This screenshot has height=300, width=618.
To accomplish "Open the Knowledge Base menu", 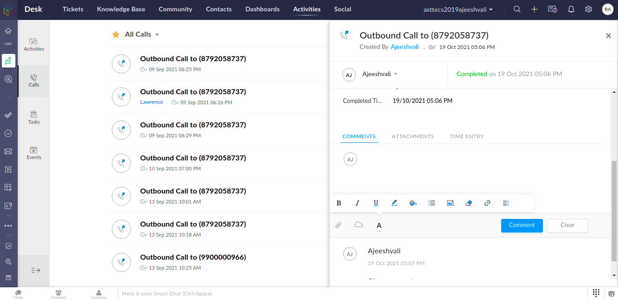I will (121, 9).
